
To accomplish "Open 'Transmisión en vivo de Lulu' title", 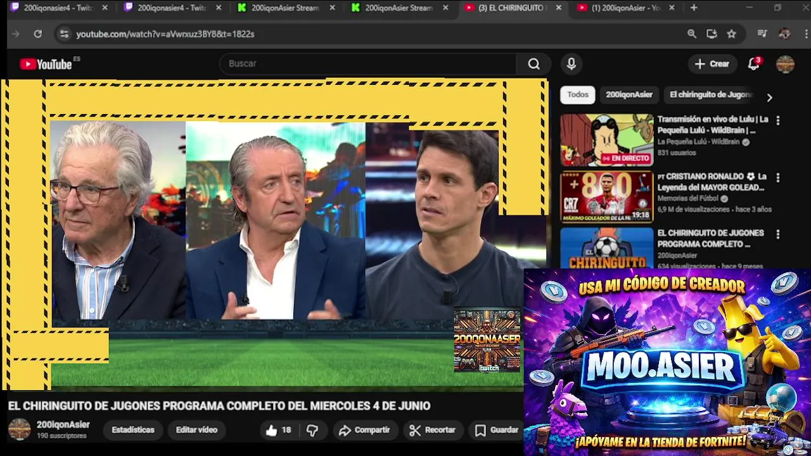I will (713, 125).
